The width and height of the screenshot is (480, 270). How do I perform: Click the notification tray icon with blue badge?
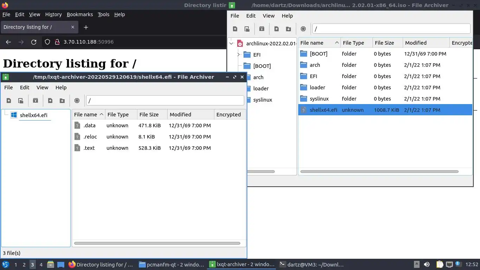458,264
